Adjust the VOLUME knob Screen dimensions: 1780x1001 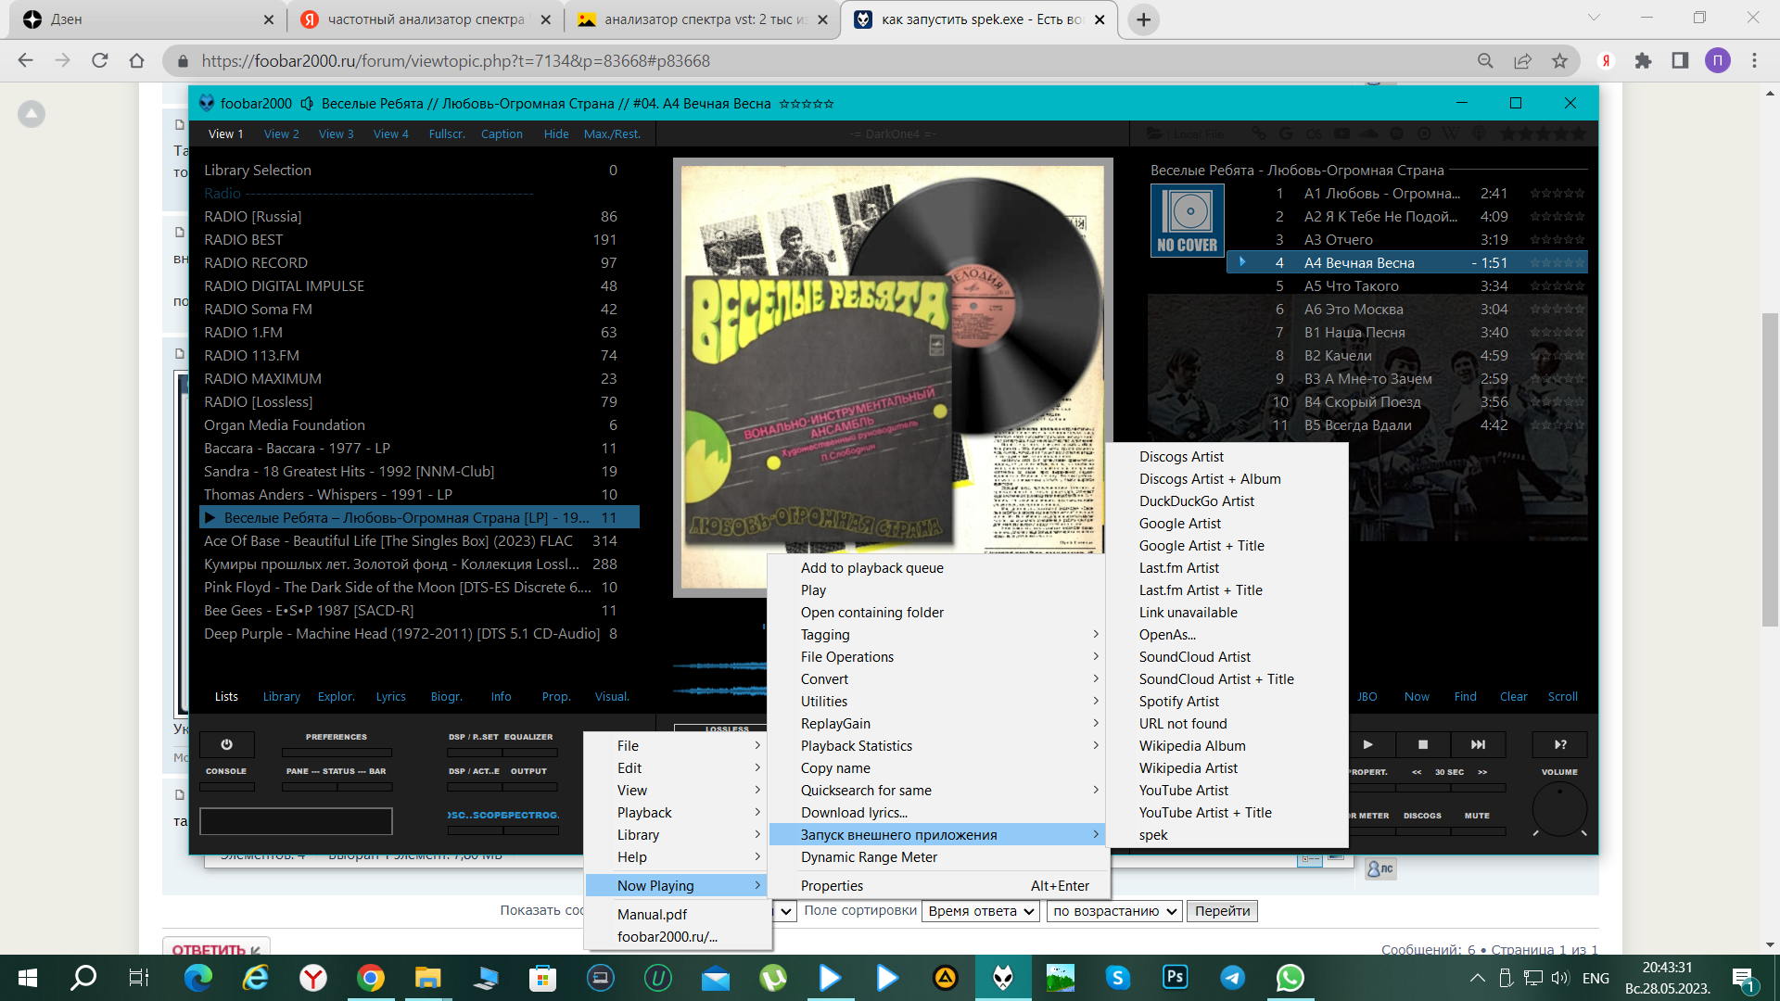tap(1559, 809)
